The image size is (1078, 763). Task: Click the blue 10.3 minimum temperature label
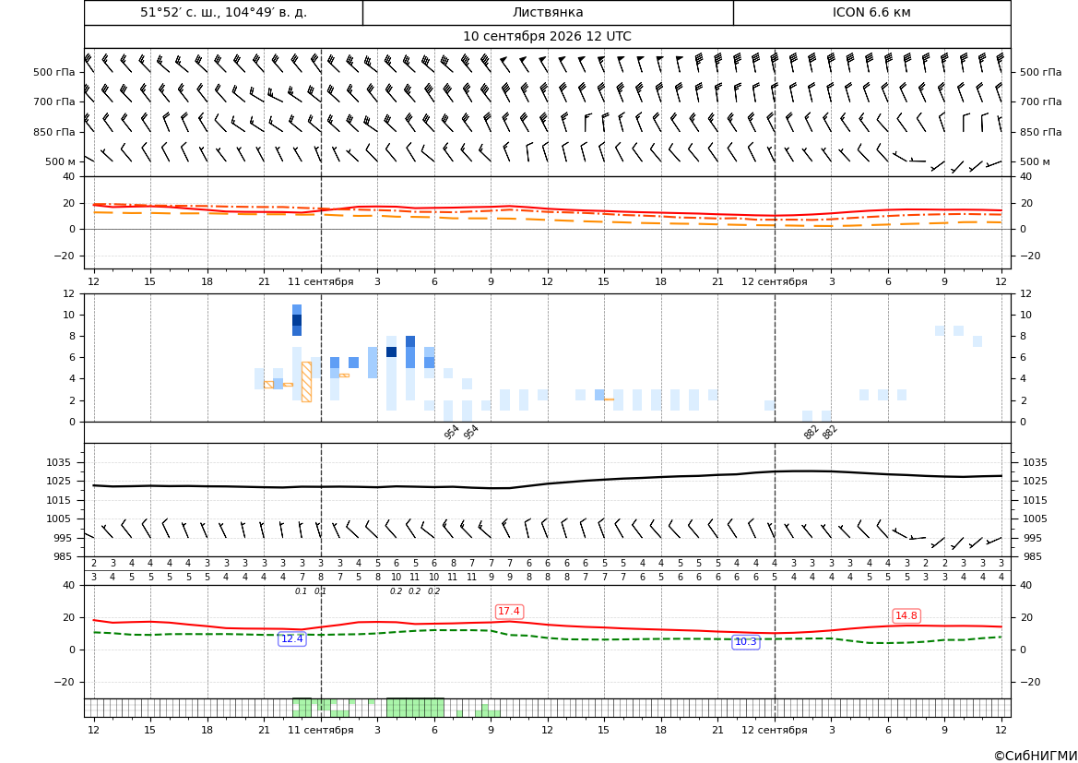[746, 642]
